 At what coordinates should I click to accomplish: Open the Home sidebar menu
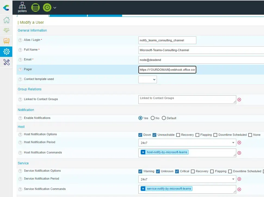(x=7, y=20)
